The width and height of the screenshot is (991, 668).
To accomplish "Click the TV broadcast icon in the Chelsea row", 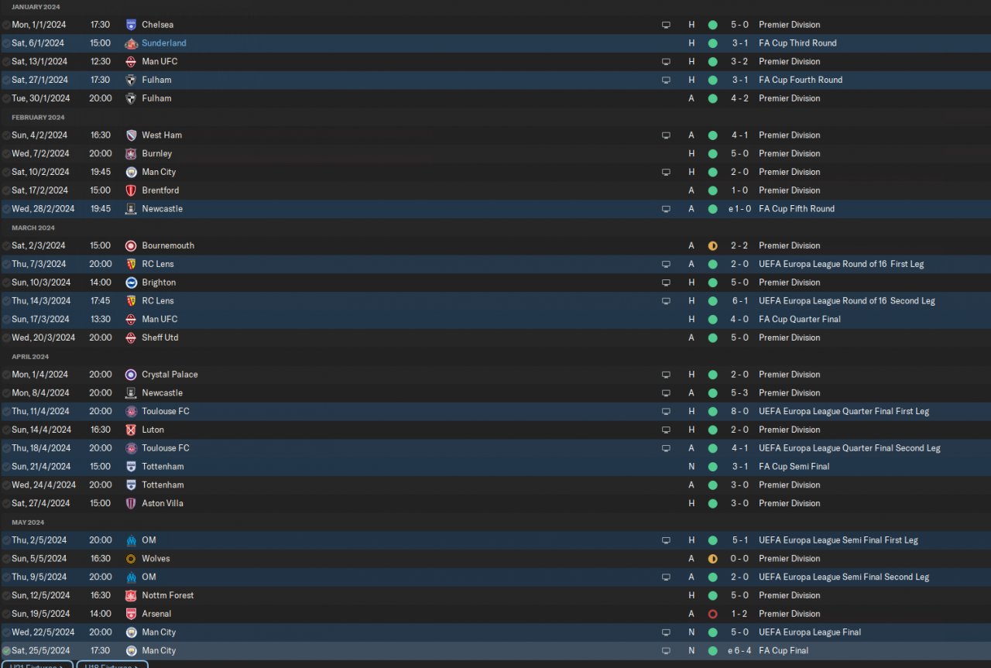I will click(666, 25).
